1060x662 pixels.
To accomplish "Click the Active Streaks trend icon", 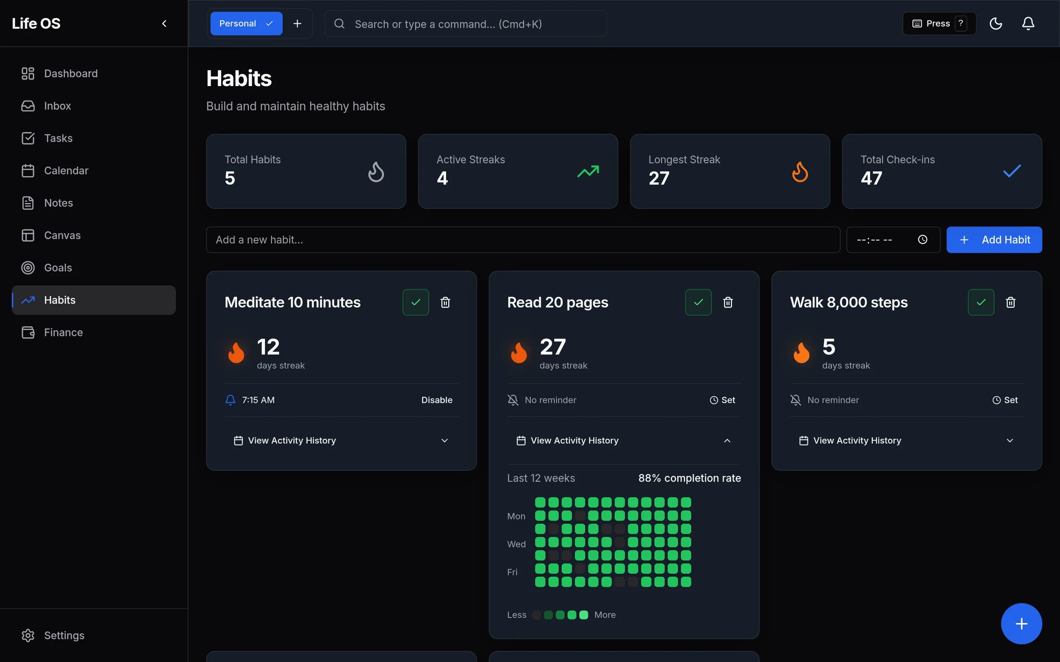I will pyautogui.click(x=588, y=171).
